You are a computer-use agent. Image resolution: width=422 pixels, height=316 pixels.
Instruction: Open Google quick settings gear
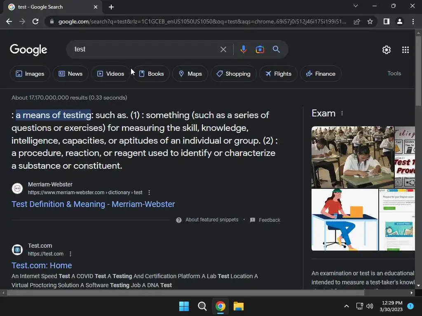point(387,50)
